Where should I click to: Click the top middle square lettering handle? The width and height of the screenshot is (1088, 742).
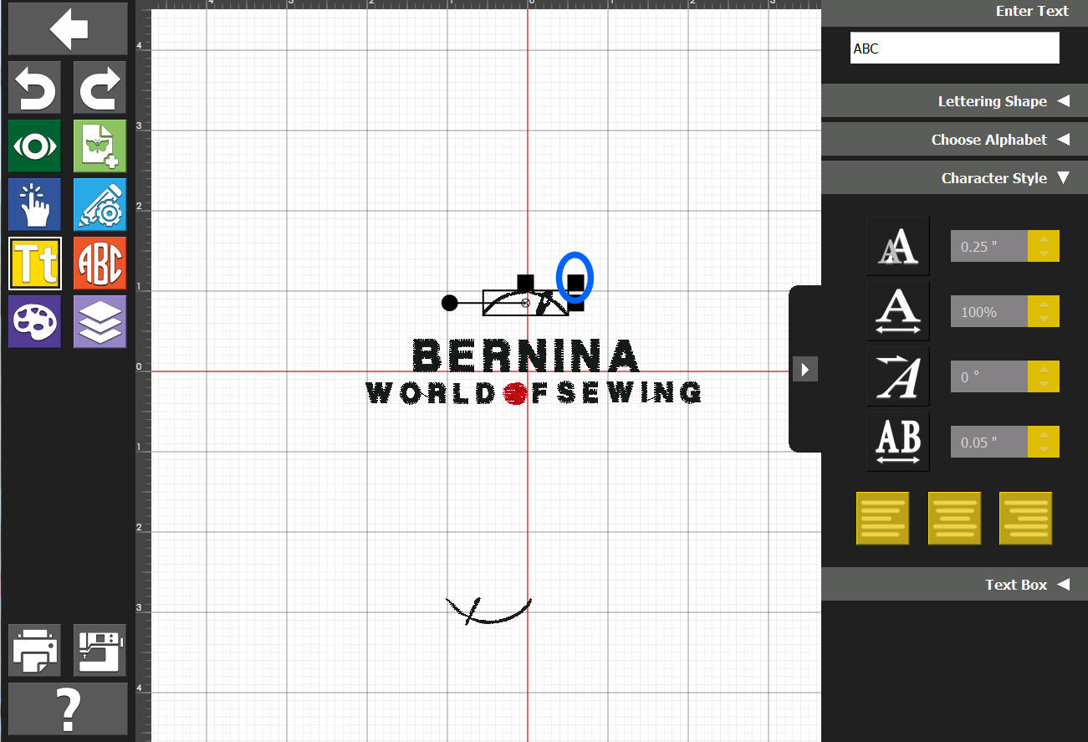[525, 283]
